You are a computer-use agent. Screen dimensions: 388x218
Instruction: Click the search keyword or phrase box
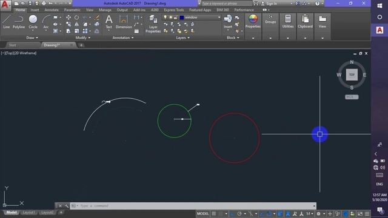pyautogui.click(x=226, y=4)
